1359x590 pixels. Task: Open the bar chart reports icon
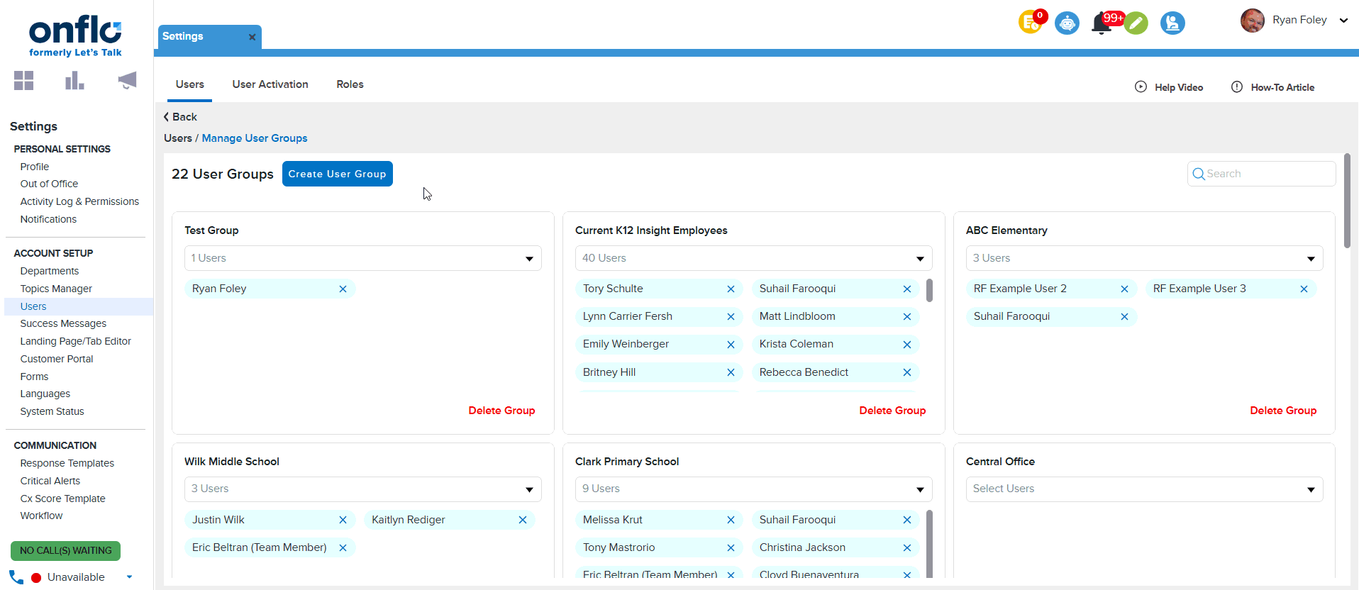click(74, 81)
